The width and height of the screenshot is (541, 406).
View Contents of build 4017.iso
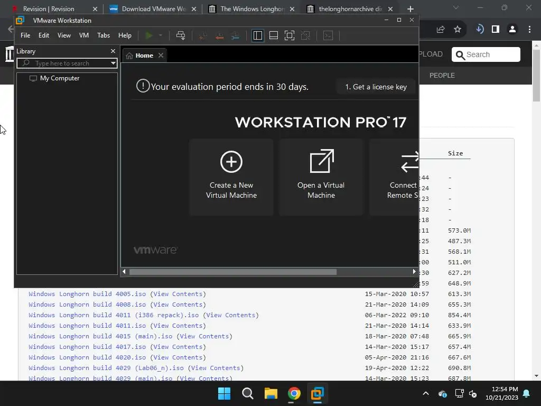(x=178, y=347)
